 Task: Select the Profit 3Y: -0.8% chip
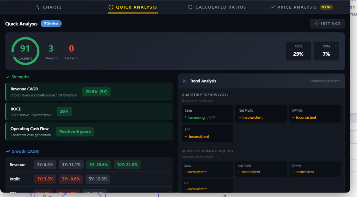[71, 179]
